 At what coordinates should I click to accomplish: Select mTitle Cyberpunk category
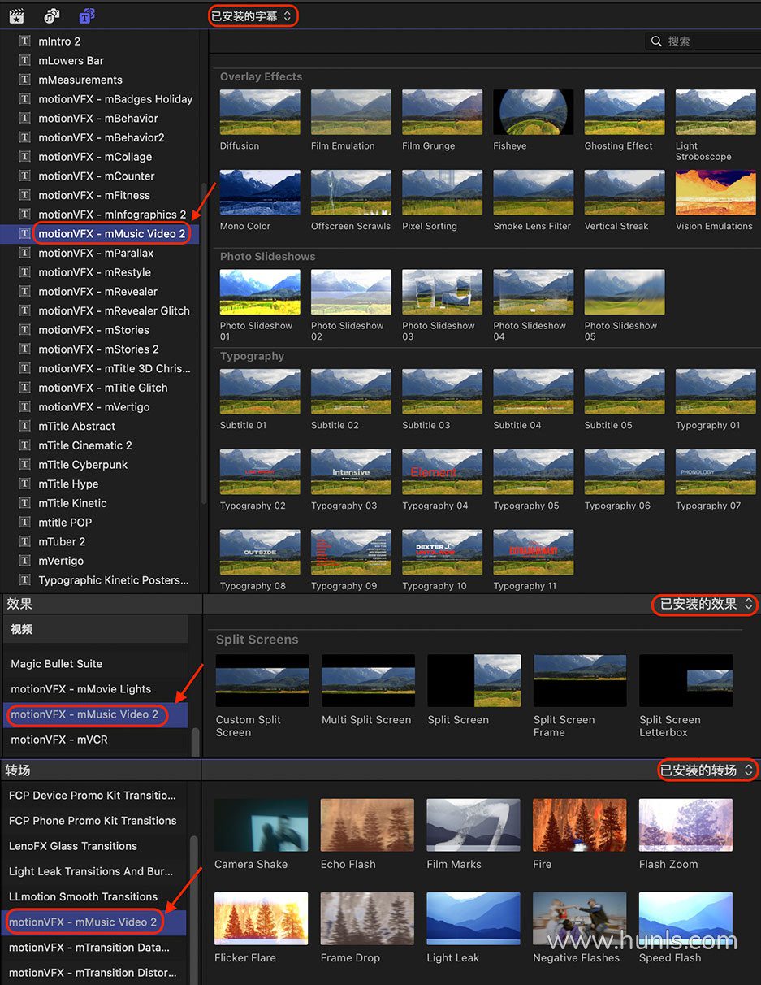click(x=100, y=465)
